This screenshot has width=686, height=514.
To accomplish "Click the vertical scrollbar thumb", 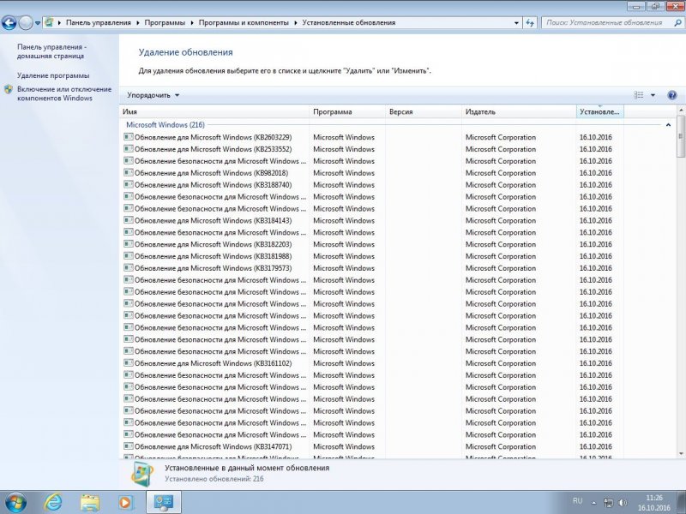I will coord(681,136).
